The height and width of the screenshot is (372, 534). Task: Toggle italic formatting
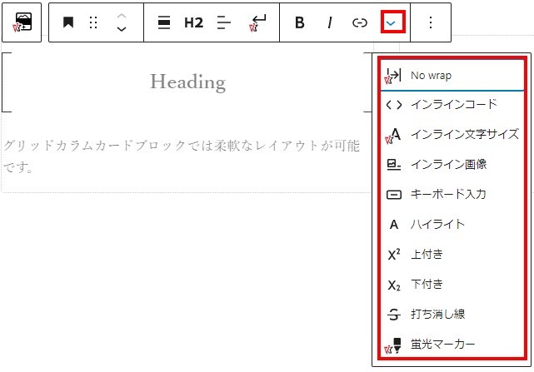(x=329, y=22)
